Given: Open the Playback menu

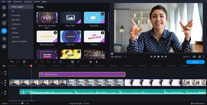Looking at the screenshot, I should 18,2.
